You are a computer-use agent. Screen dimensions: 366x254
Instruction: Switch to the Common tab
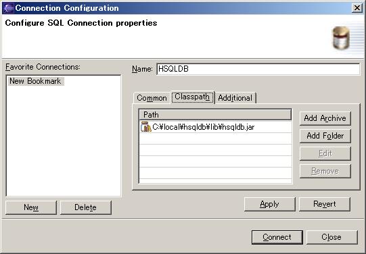(152, 98)
